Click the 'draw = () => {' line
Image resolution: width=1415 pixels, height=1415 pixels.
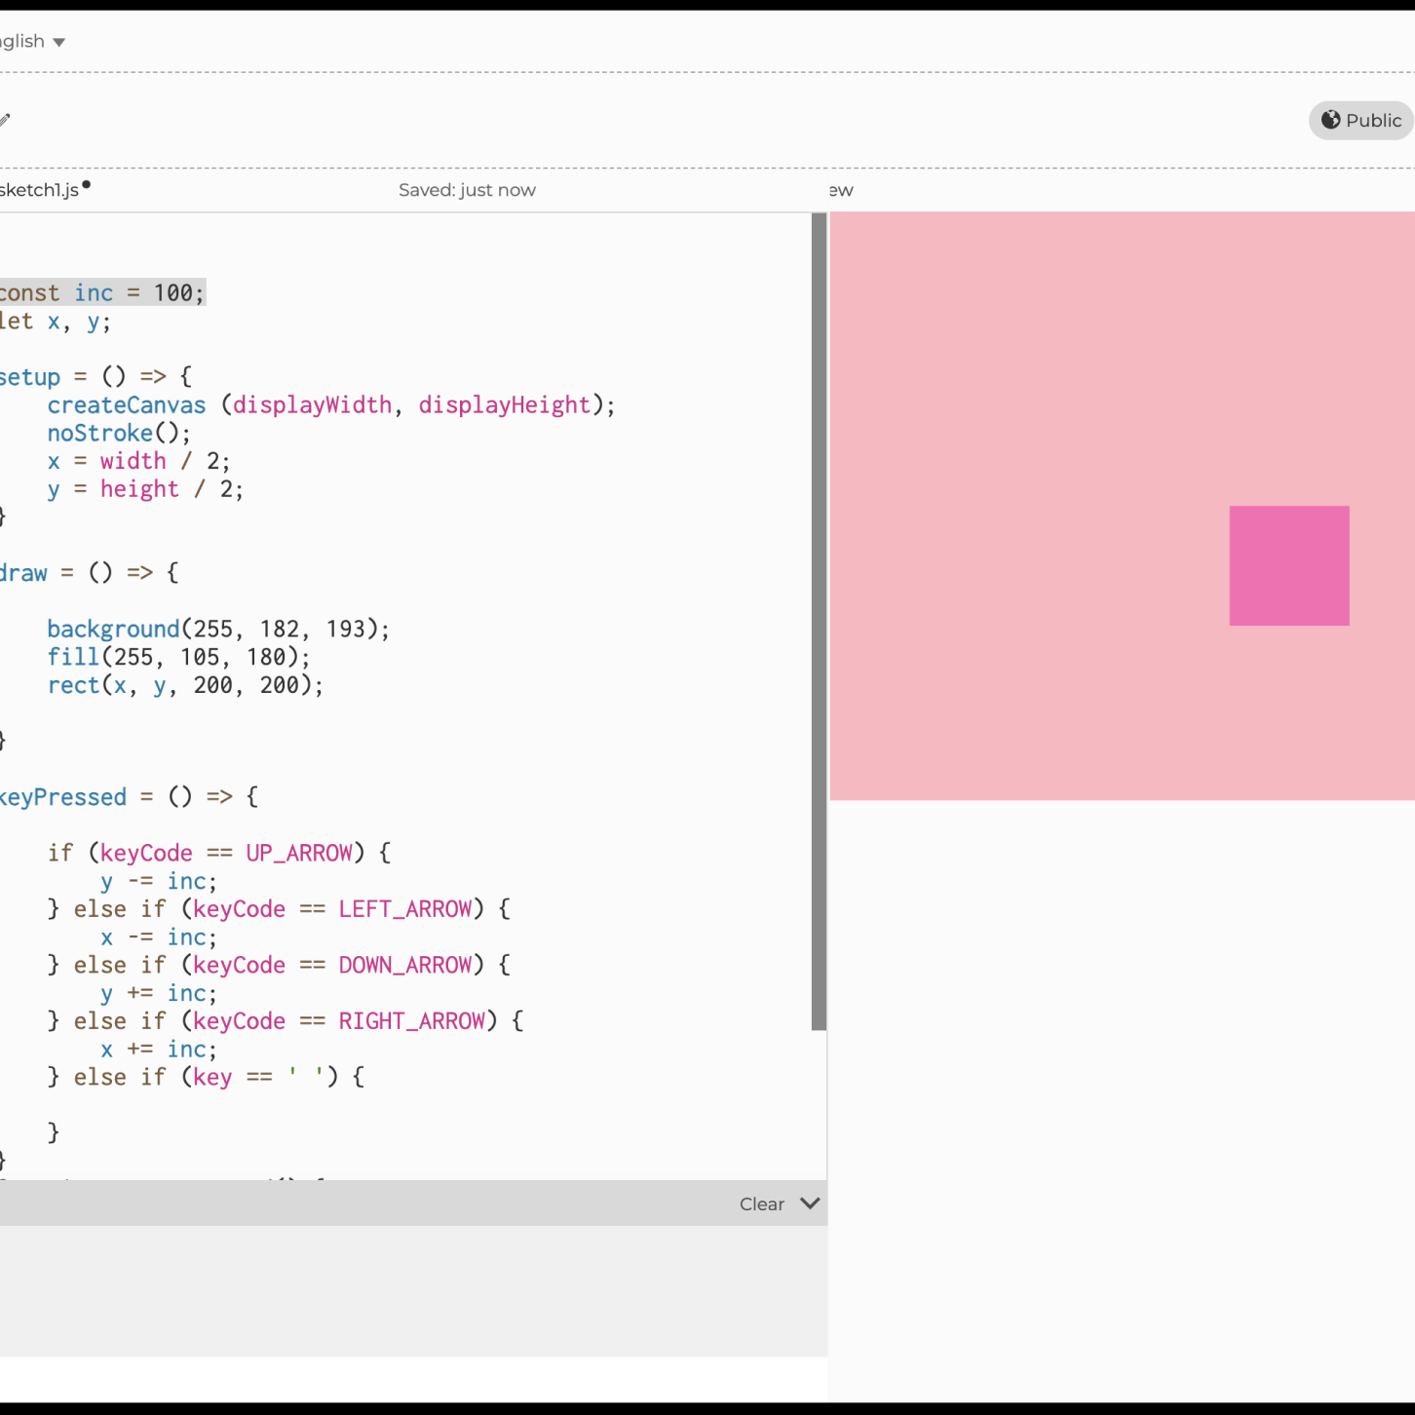(x=90, y=573)
